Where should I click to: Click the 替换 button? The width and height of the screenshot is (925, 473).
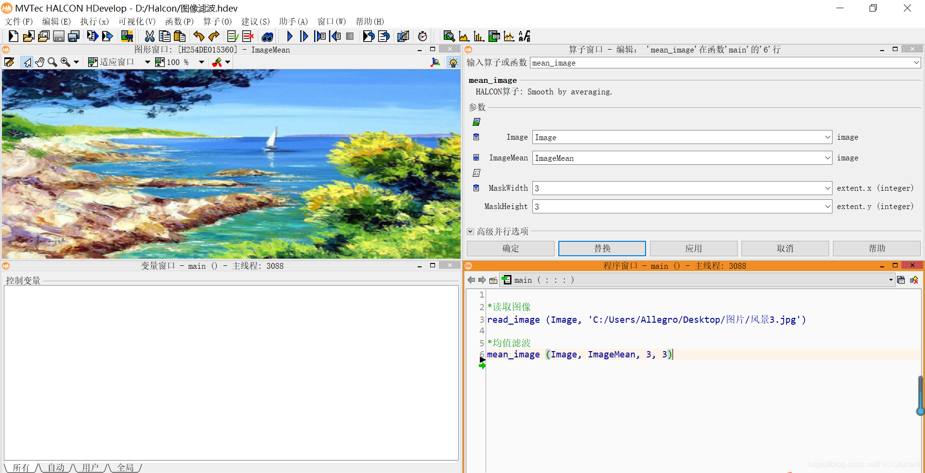[x=602, y=249]
